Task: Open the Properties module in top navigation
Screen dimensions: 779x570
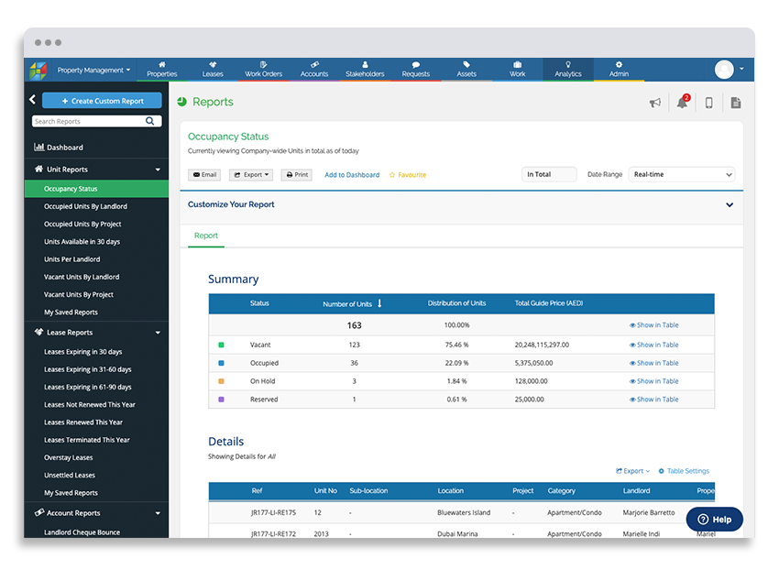Action: coord(162,69)
